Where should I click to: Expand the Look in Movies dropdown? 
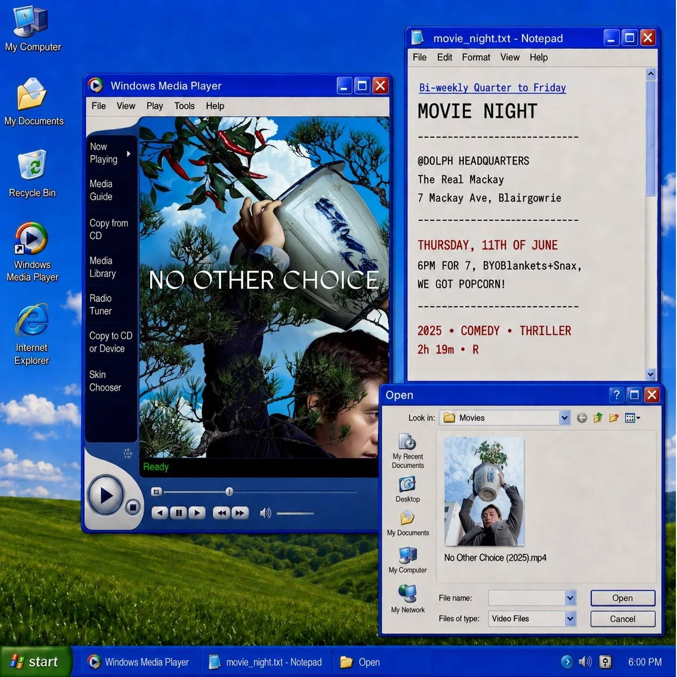coord(565,417)
